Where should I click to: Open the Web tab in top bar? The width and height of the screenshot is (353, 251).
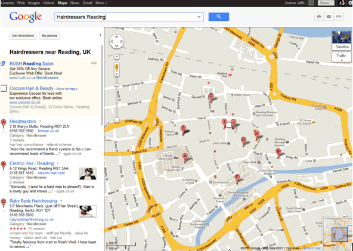[x=21, y=3]
